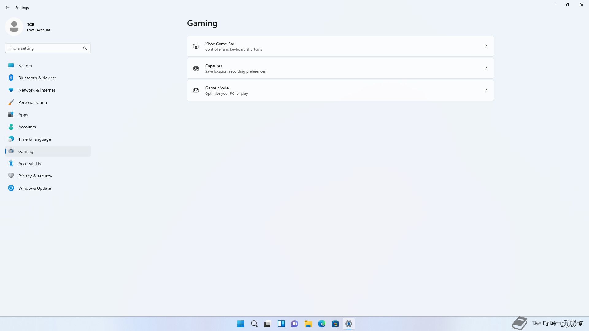Click 'Save location, recording preferences' text
Image resolution: width=589 pixels, height=331 pixels.
tap(235, 71)
